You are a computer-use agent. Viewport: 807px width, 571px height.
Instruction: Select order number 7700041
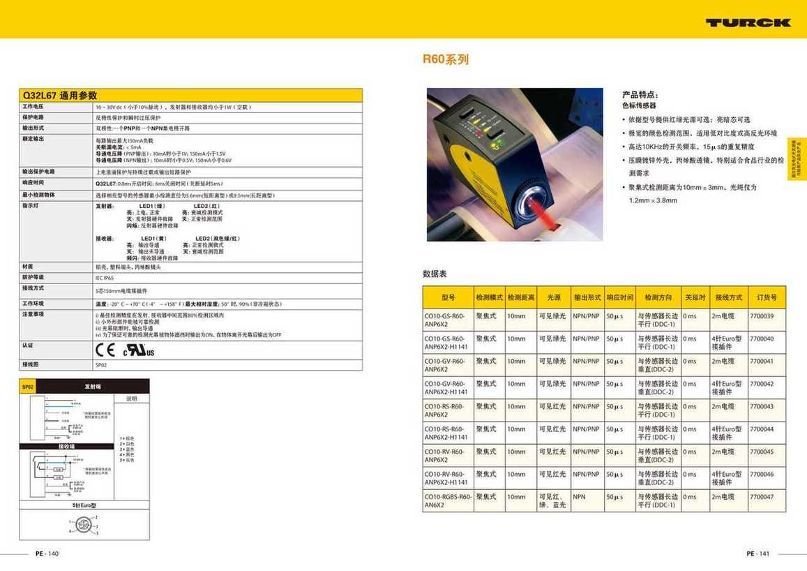coord(762,362)
